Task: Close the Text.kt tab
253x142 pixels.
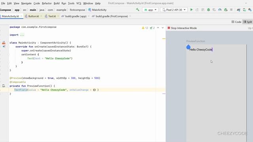Action: click(x=58, y=16)
